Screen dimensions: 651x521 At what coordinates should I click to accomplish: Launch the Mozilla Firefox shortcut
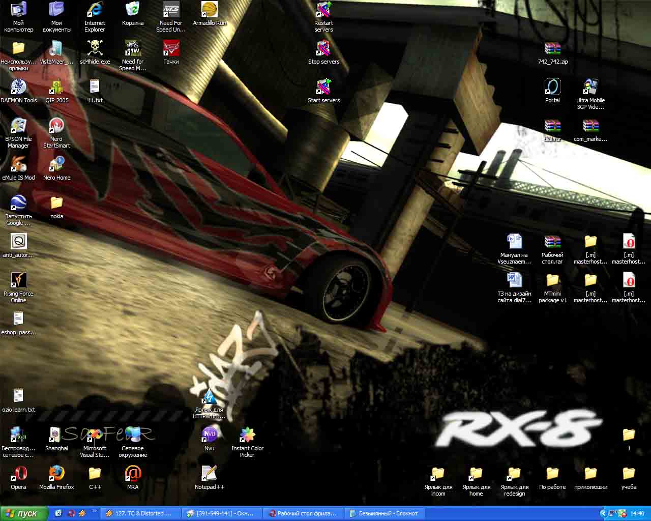[56, 478]
